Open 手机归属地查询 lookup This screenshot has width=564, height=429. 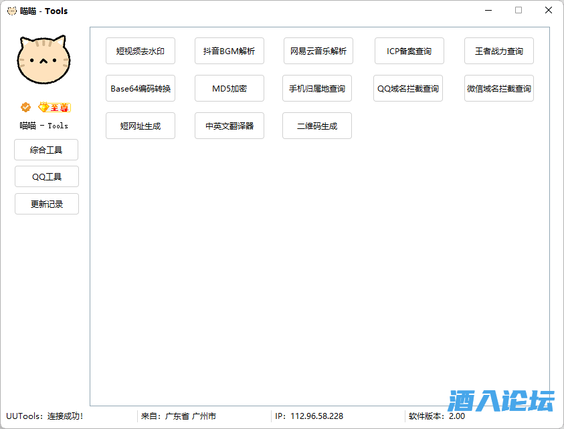tap(317, 88)
